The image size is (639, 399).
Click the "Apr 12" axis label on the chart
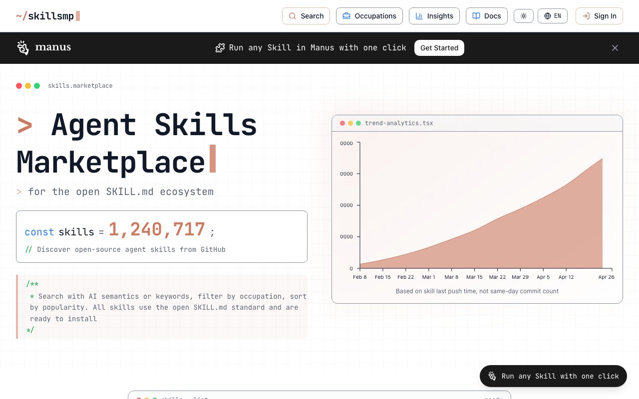pyautogui.click(x=566, y=277)
